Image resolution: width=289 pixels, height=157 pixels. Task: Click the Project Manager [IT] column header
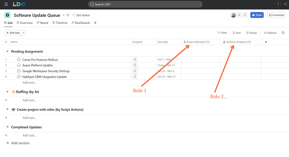(196, 42)
